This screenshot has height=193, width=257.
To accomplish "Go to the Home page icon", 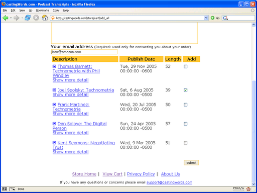I will 45,18.
